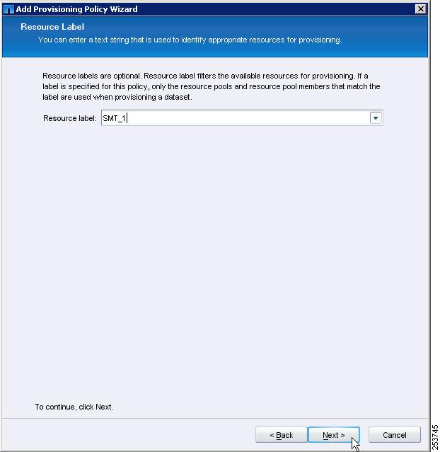The image size is (440, 452).
Task: Click the header description about text string
Action: coord(190,40)
